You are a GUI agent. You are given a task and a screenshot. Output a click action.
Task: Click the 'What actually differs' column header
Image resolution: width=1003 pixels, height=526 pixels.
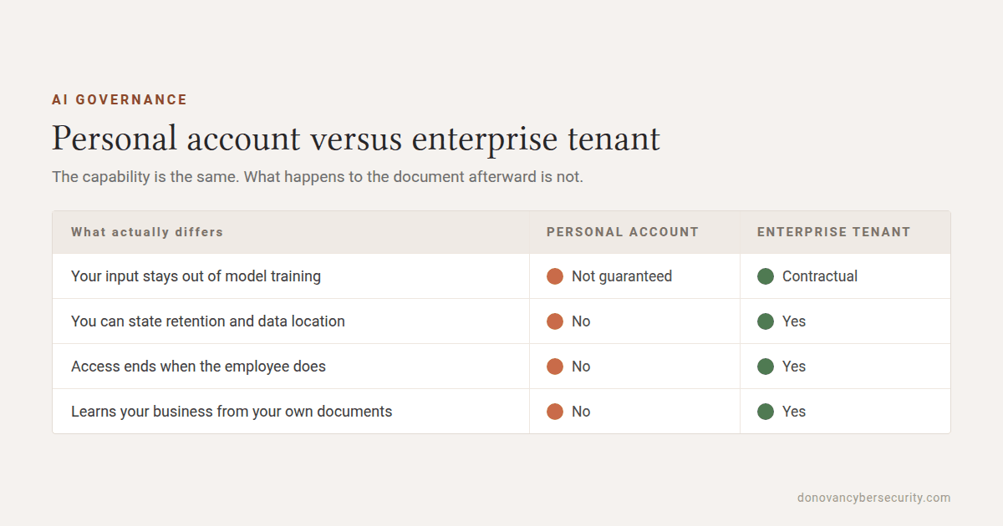(147, 232)
